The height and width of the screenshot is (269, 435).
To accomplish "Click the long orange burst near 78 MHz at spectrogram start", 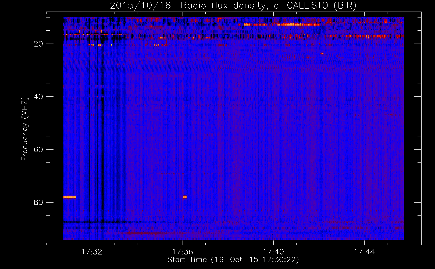I will [x=70, y=197].
